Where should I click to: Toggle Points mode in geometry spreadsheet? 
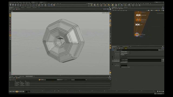click(x=39, y=80)
